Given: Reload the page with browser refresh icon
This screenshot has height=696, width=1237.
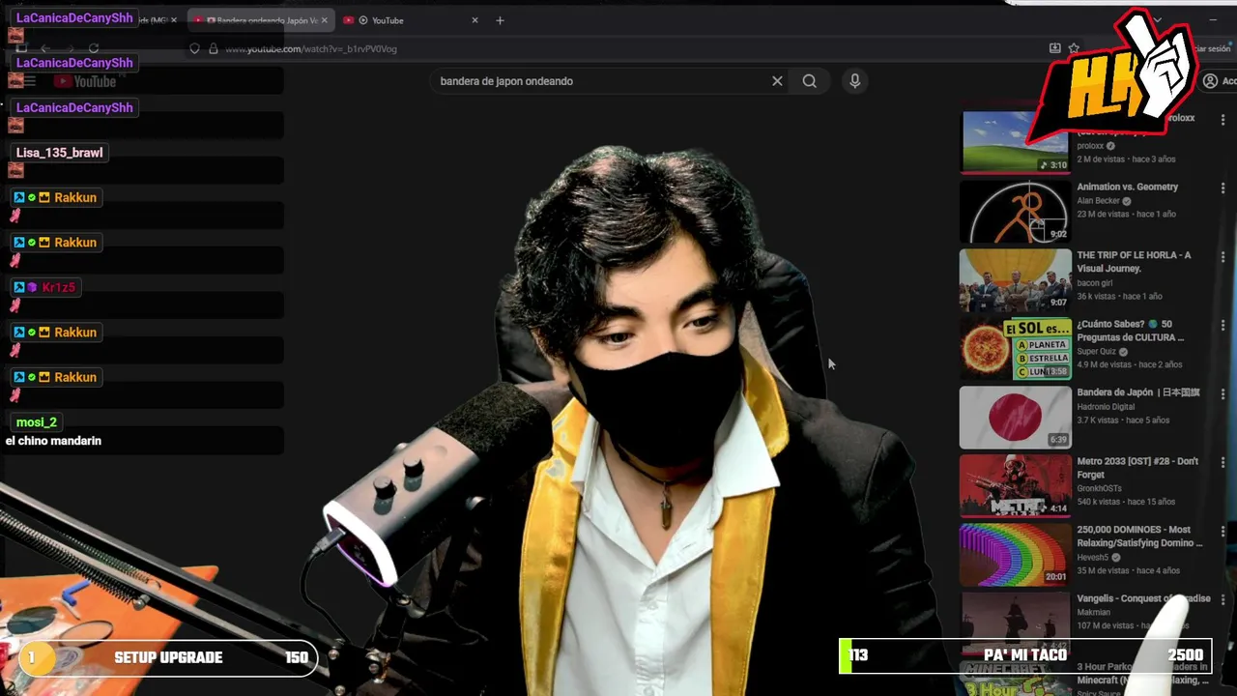Looking at the screenshot, I should [94, 48].
